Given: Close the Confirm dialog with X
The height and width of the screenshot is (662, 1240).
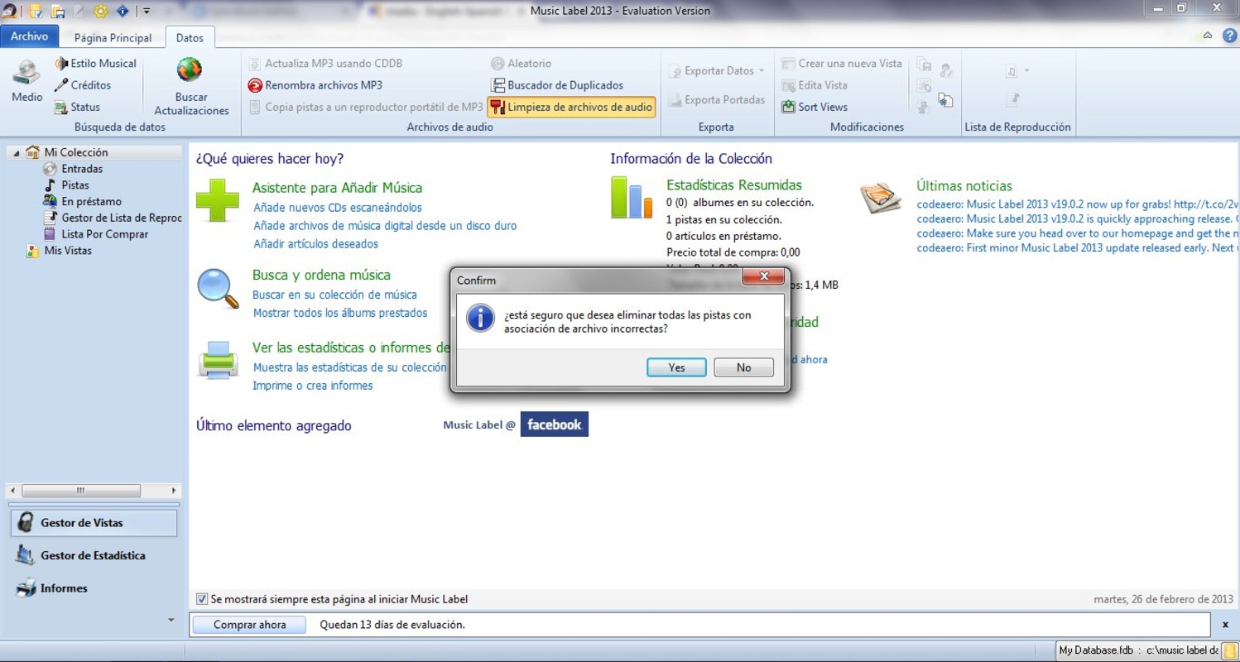Looking at the screenshot, I should click(x=763, y=276).
